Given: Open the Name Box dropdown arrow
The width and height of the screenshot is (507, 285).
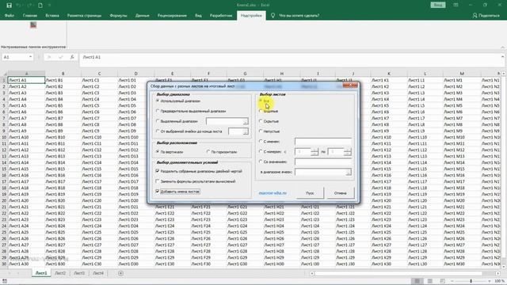Looking at the screenshot, I should point(30,57).
